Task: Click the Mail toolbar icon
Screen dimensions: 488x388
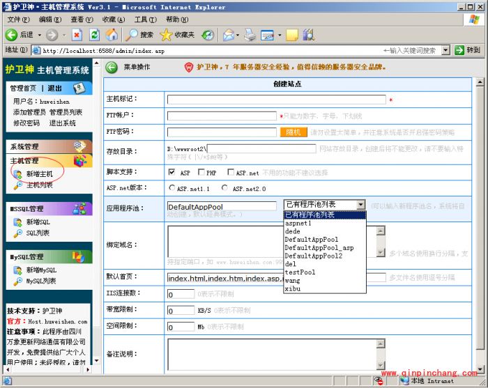Action: (x=229, y=35)
